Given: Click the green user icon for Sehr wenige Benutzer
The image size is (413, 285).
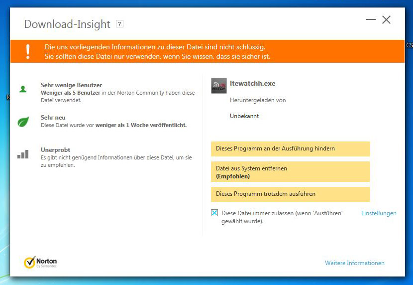Looking at the screenshot, I should (x=23, y=89).
